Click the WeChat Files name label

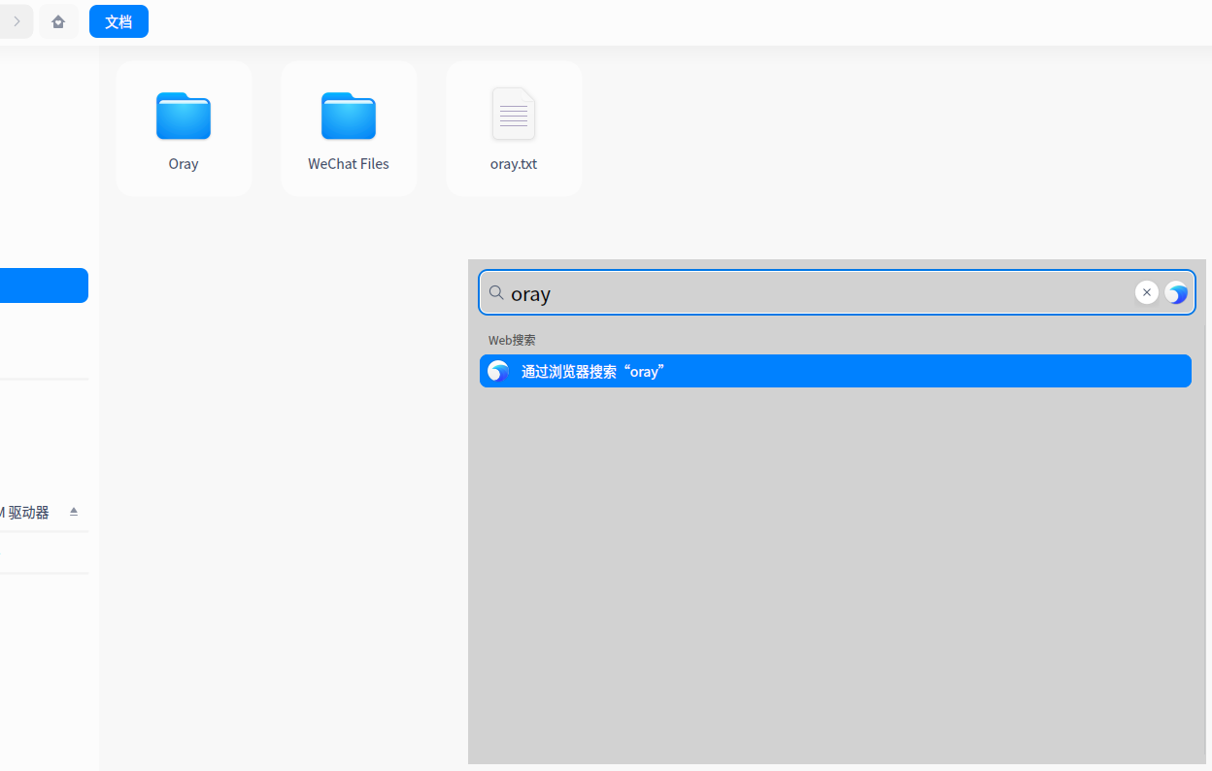349,164
